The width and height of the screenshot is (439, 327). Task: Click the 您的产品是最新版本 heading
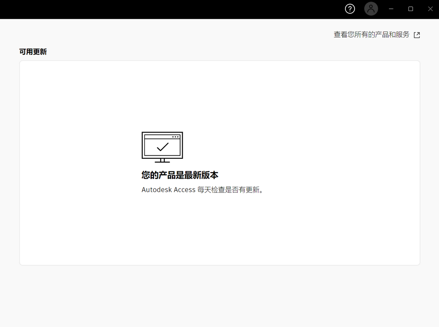pos(179,175)
